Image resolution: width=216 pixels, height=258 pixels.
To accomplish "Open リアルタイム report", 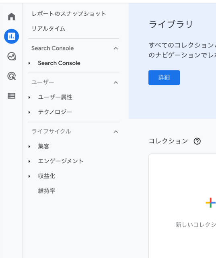I will [48, 29].
